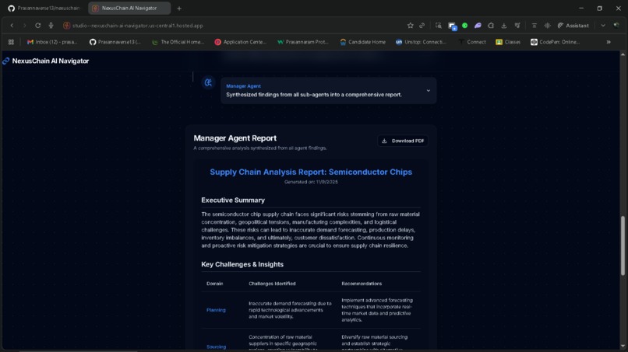Click the Challenges Identified column header
This screenshot has width=628, height=352.
pos(272,284)
